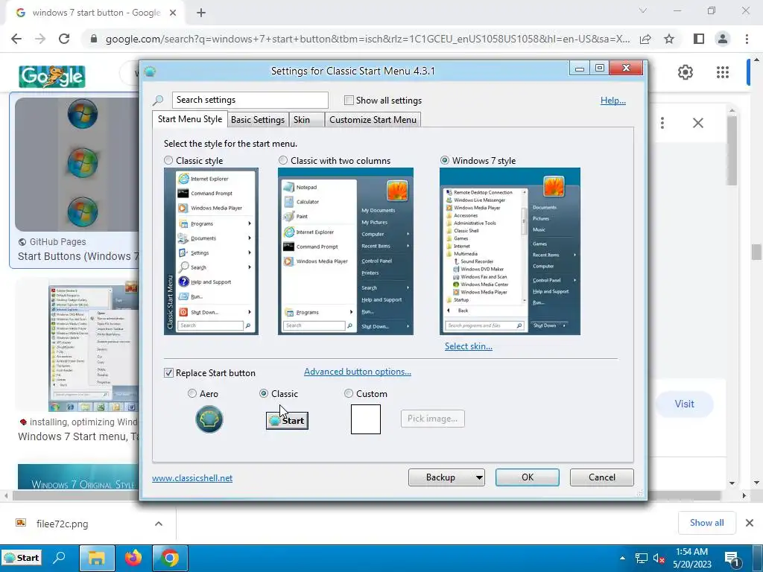Click the Google doodle logo

pyautogui.click(x=52, y=77)
